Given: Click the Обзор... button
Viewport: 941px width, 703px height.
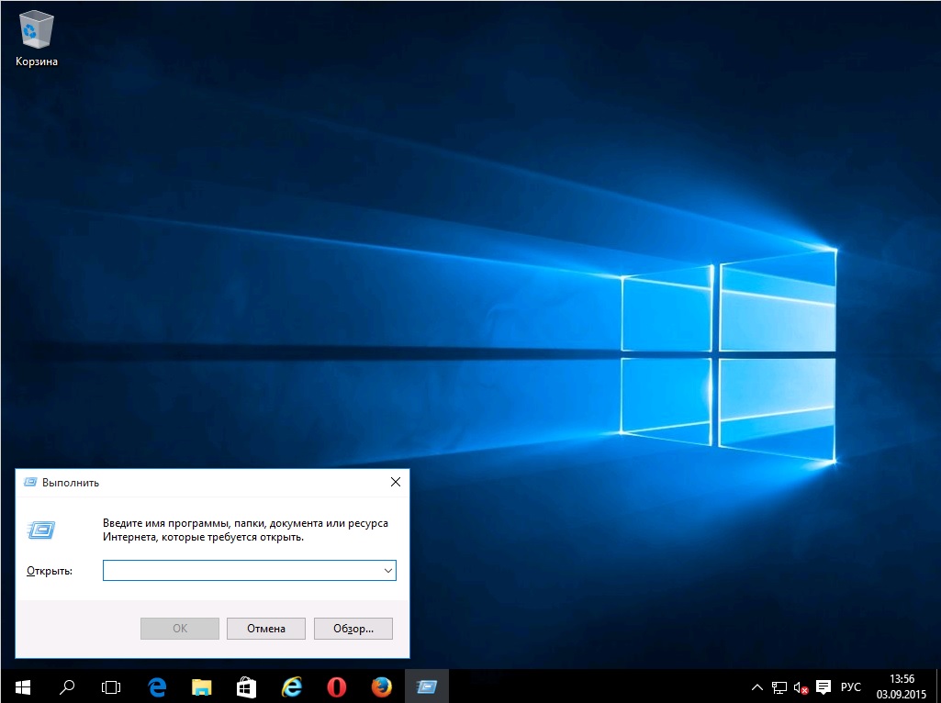Looking at the screenshot, I should (x=353, y=629).
